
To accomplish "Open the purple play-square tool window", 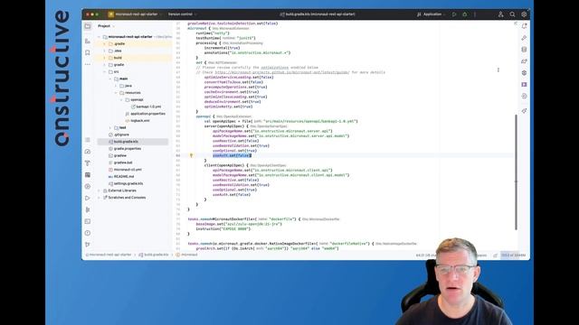I will point(524,84).
